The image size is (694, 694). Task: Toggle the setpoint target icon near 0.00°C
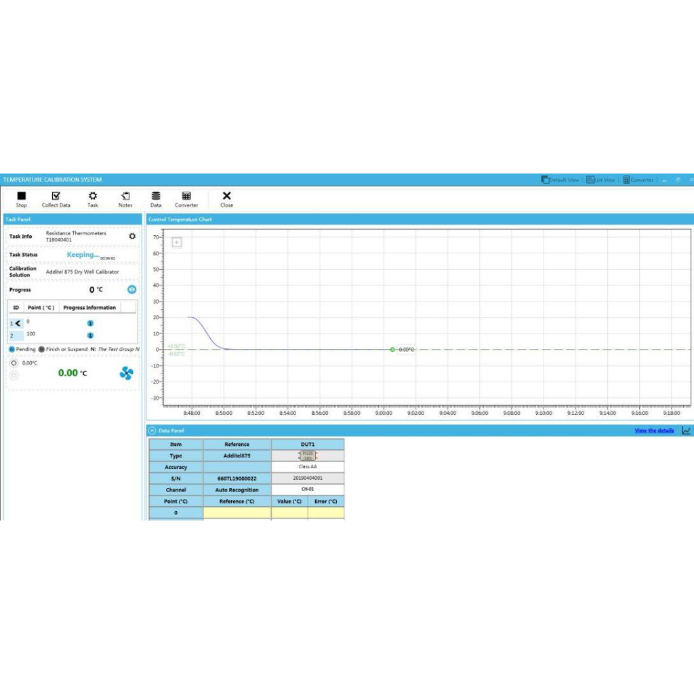click(x=14, y=363)
